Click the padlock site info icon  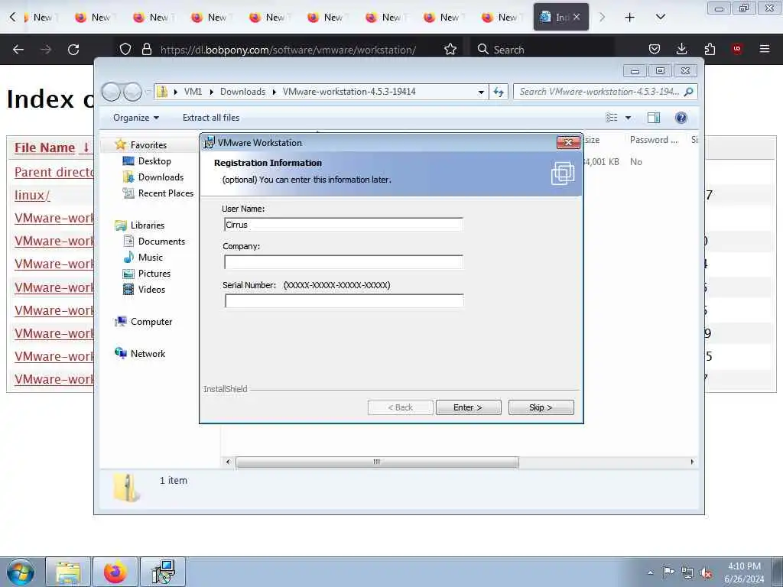[146, 50]
